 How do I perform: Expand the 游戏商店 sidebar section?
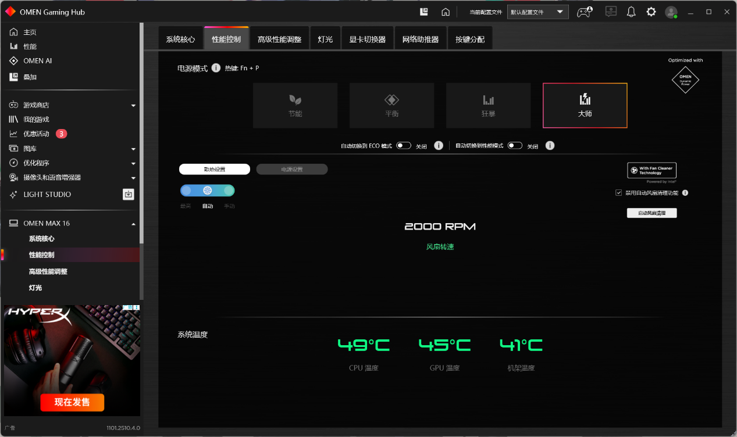pos(133,105)
